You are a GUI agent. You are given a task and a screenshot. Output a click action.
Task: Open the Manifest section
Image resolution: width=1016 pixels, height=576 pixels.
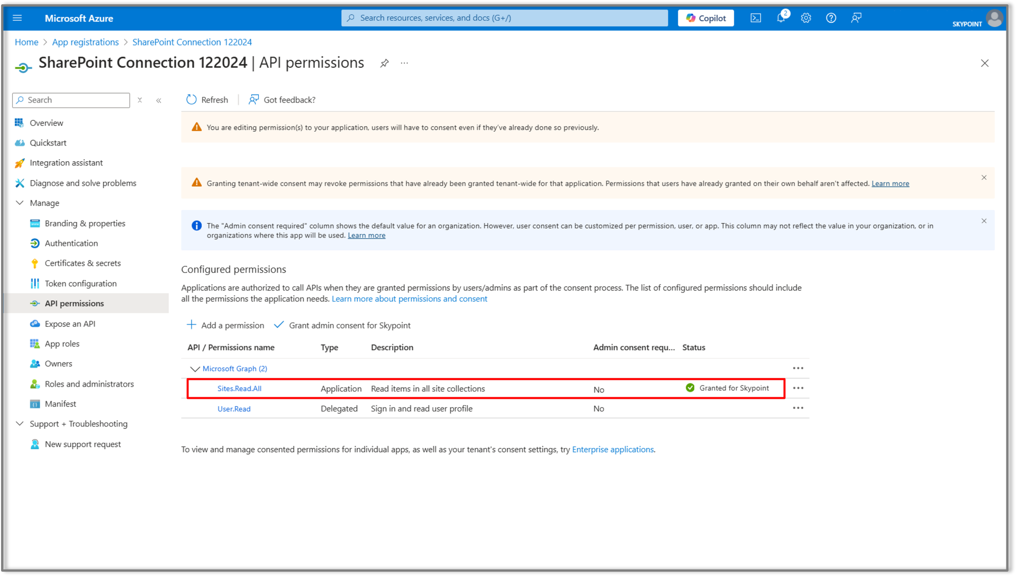(61, 404)
